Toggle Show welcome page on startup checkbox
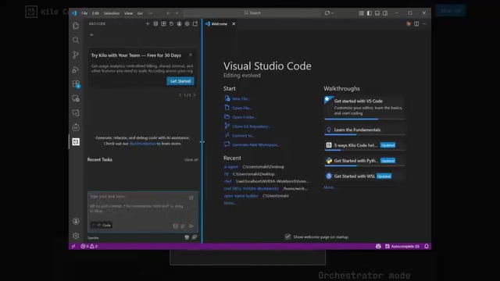The width and height of the screenshot is (500, 281). [287, 237]
